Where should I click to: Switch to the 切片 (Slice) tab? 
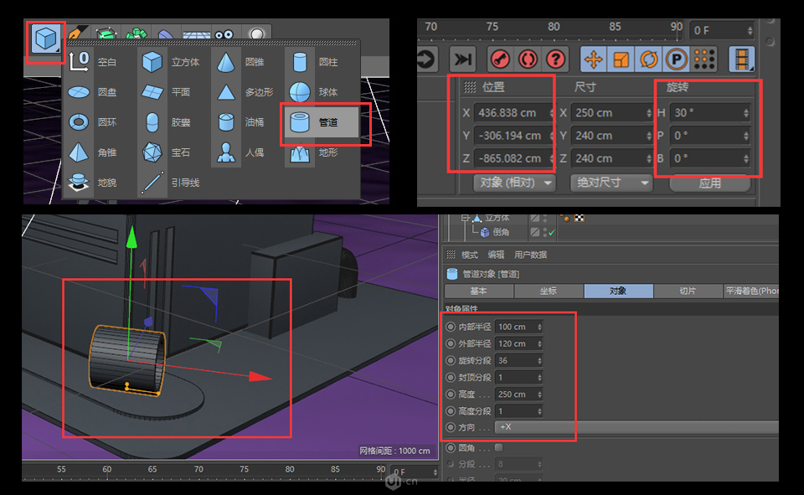coord(689,290)
